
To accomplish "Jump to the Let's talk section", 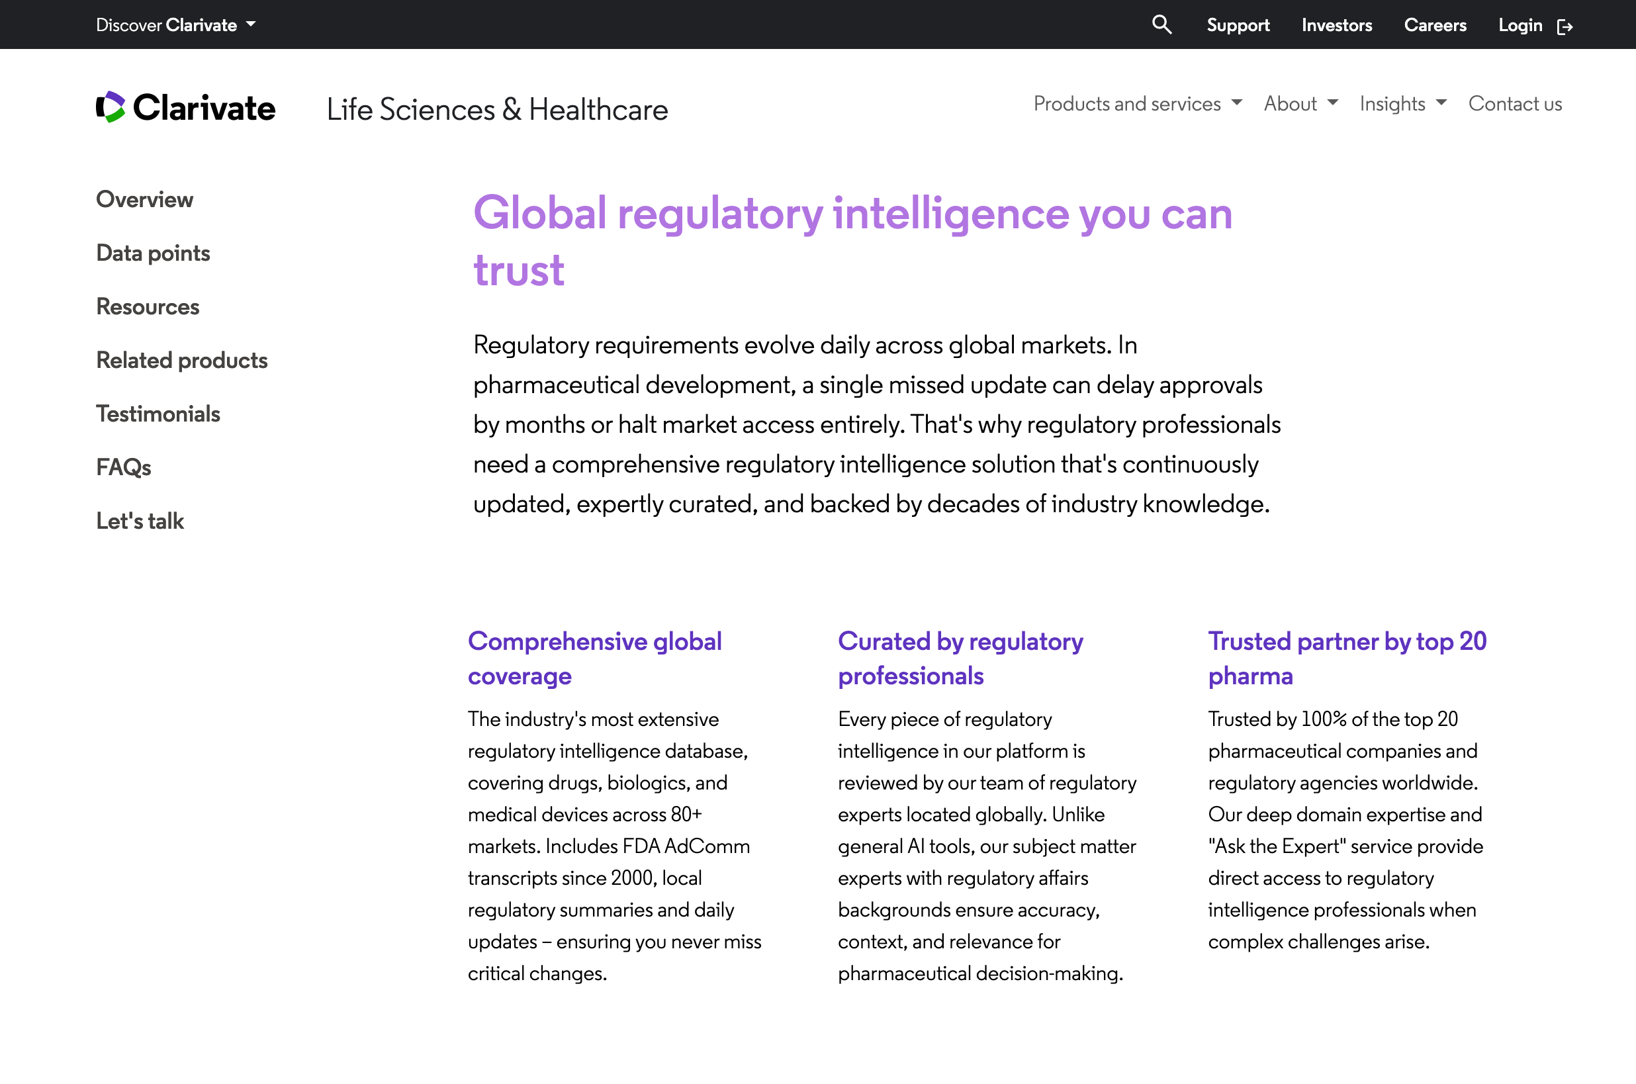I will point(140,521).
